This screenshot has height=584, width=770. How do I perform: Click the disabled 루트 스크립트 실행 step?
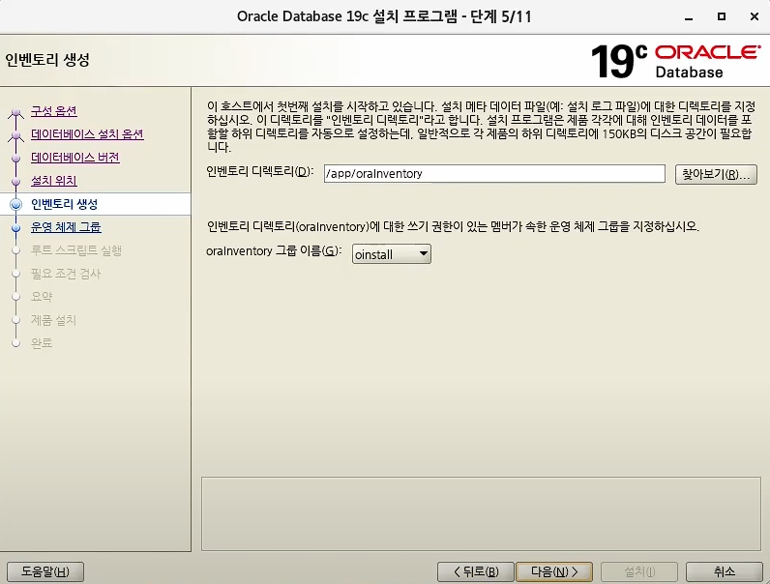[x=76, y=250]
